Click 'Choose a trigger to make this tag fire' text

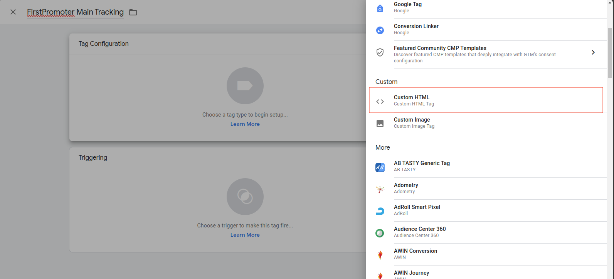tap(245, 226)
